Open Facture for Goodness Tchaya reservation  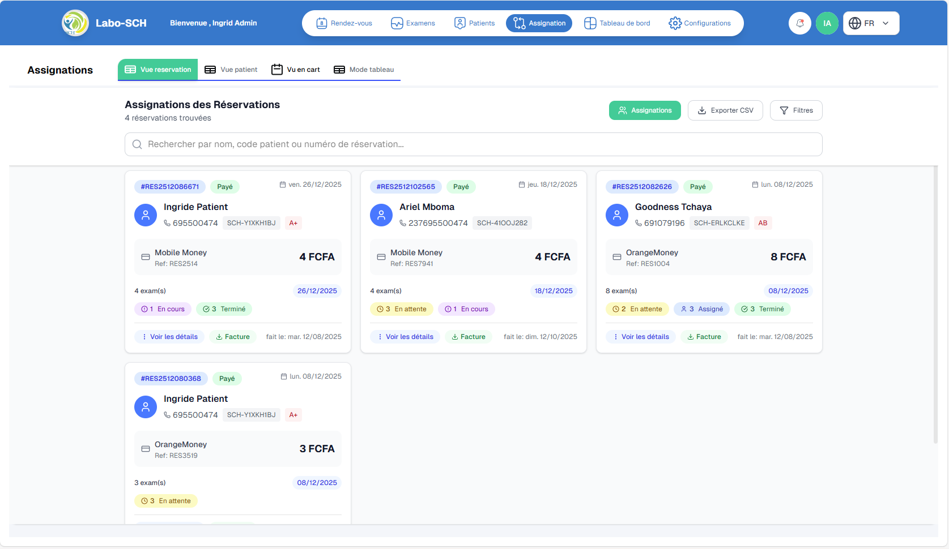(x=704, y=337)
